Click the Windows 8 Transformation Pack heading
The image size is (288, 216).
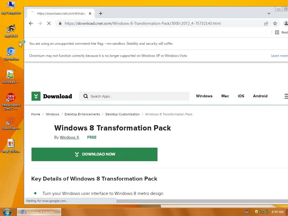tap(112, 128)
